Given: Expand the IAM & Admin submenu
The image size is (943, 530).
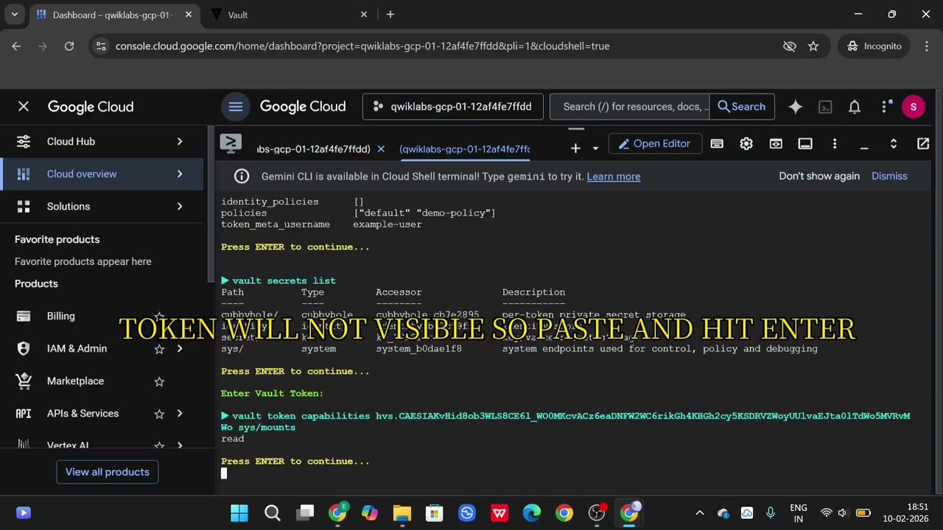Looking at the screenshot, I should [180, 348].
